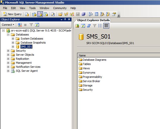Click the Synchronize arrows icon in Details
Image resolution: width=160 pixels, height=129 pixels.
[89, 26]
